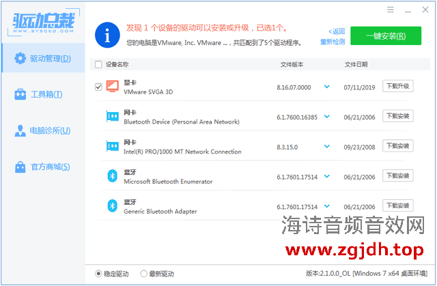Image resolution: width=437 pixels, height=286 pixels.
Task: Click the 驱动总裁 logo
Action: click(x=44, y=23)
